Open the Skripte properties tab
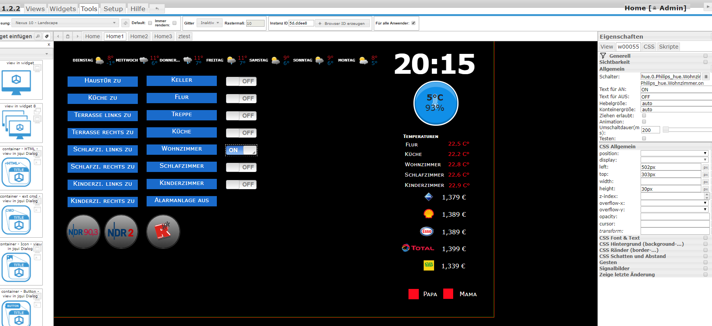The image size is (712, 326). [669, 47]
